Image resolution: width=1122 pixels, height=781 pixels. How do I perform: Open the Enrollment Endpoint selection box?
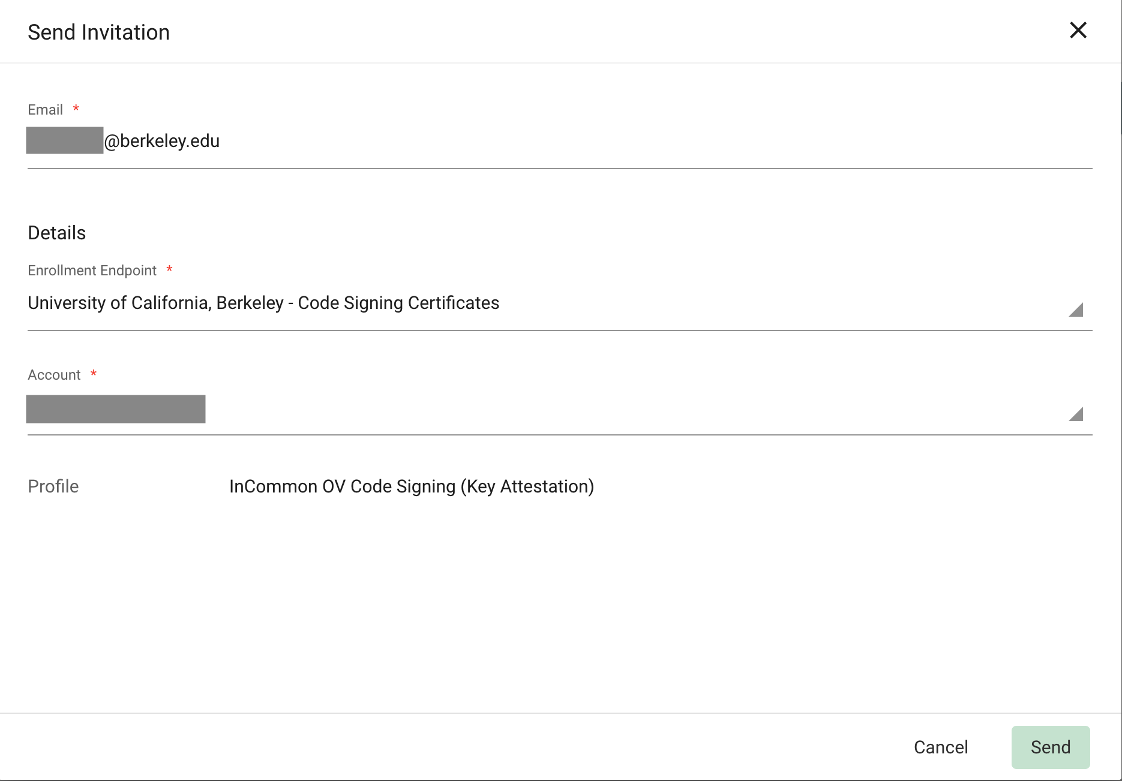(540, 304)
